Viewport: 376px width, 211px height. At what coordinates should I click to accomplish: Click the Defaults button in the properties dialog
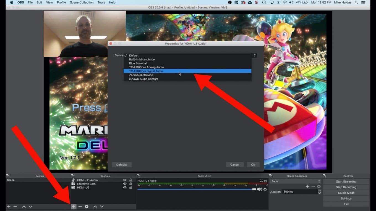122,164
